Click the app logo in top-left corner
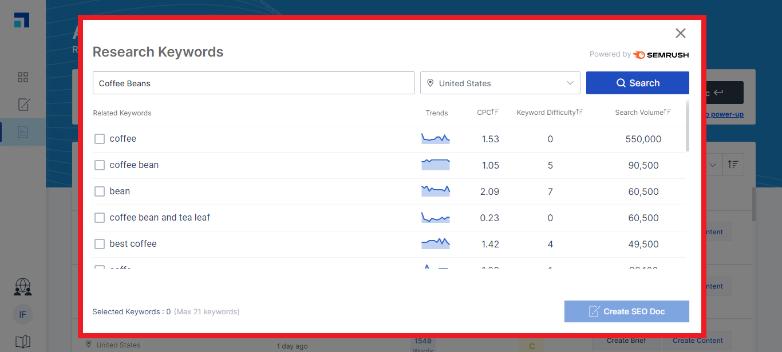Screen dimensions: 782x352 click(x=22, y=20)
